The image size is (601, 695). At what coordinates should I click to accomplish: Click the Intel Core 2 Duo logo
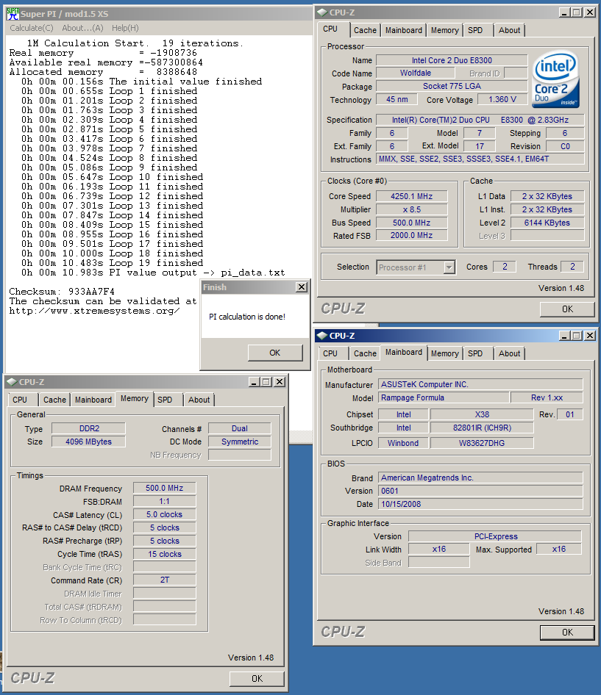pos(555,80)
